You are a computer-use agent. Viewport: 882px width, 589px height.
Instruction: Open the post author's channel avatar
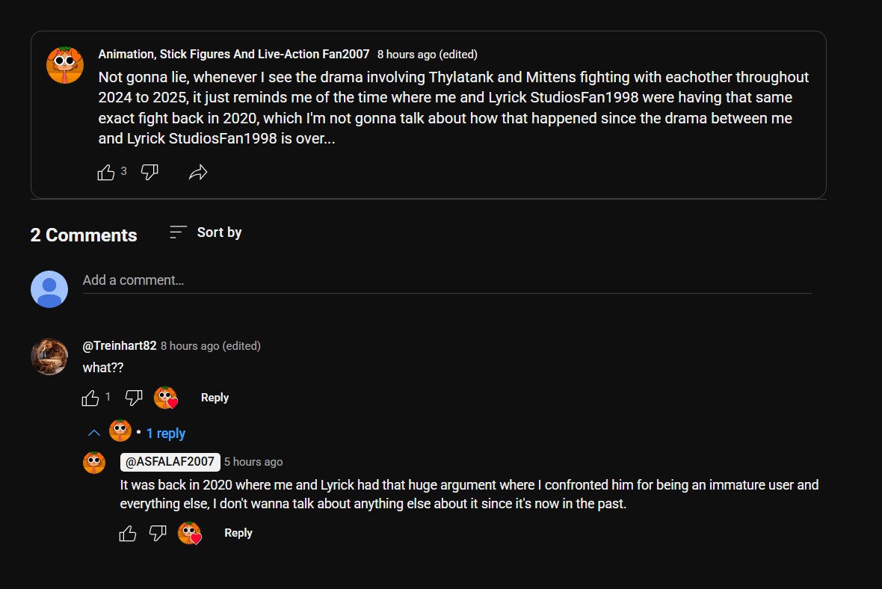65,65
